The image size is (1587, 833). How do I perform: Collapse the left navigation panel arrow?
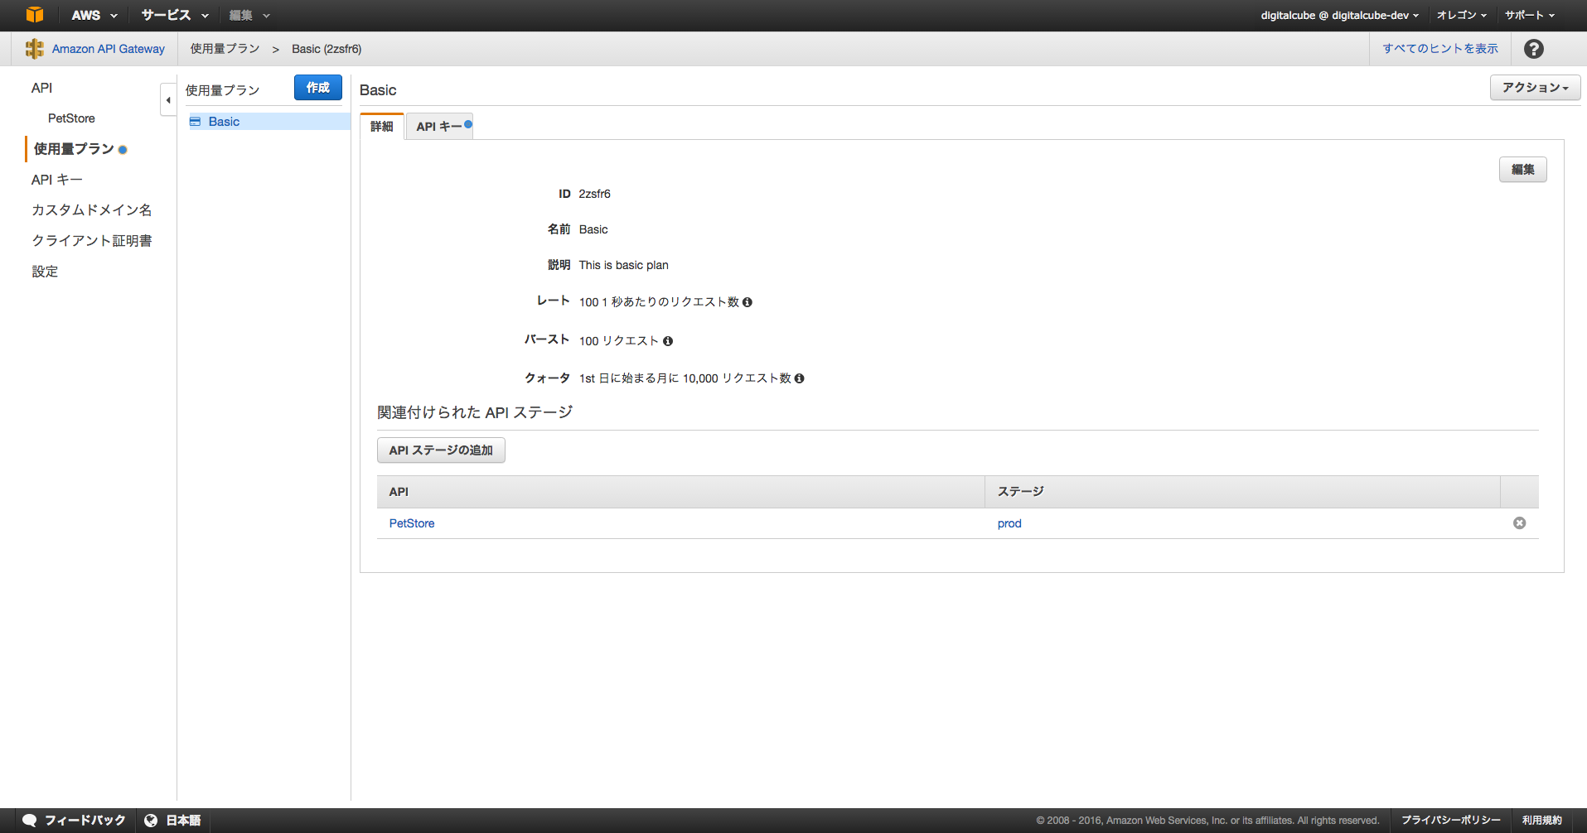[x=168, y=100]
